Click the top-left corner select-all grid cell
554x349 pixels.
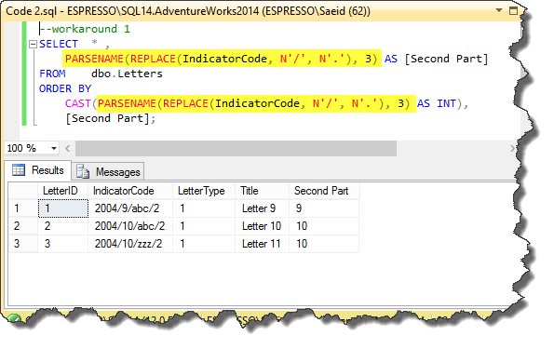pyautogui.click(x=23, y=191)
